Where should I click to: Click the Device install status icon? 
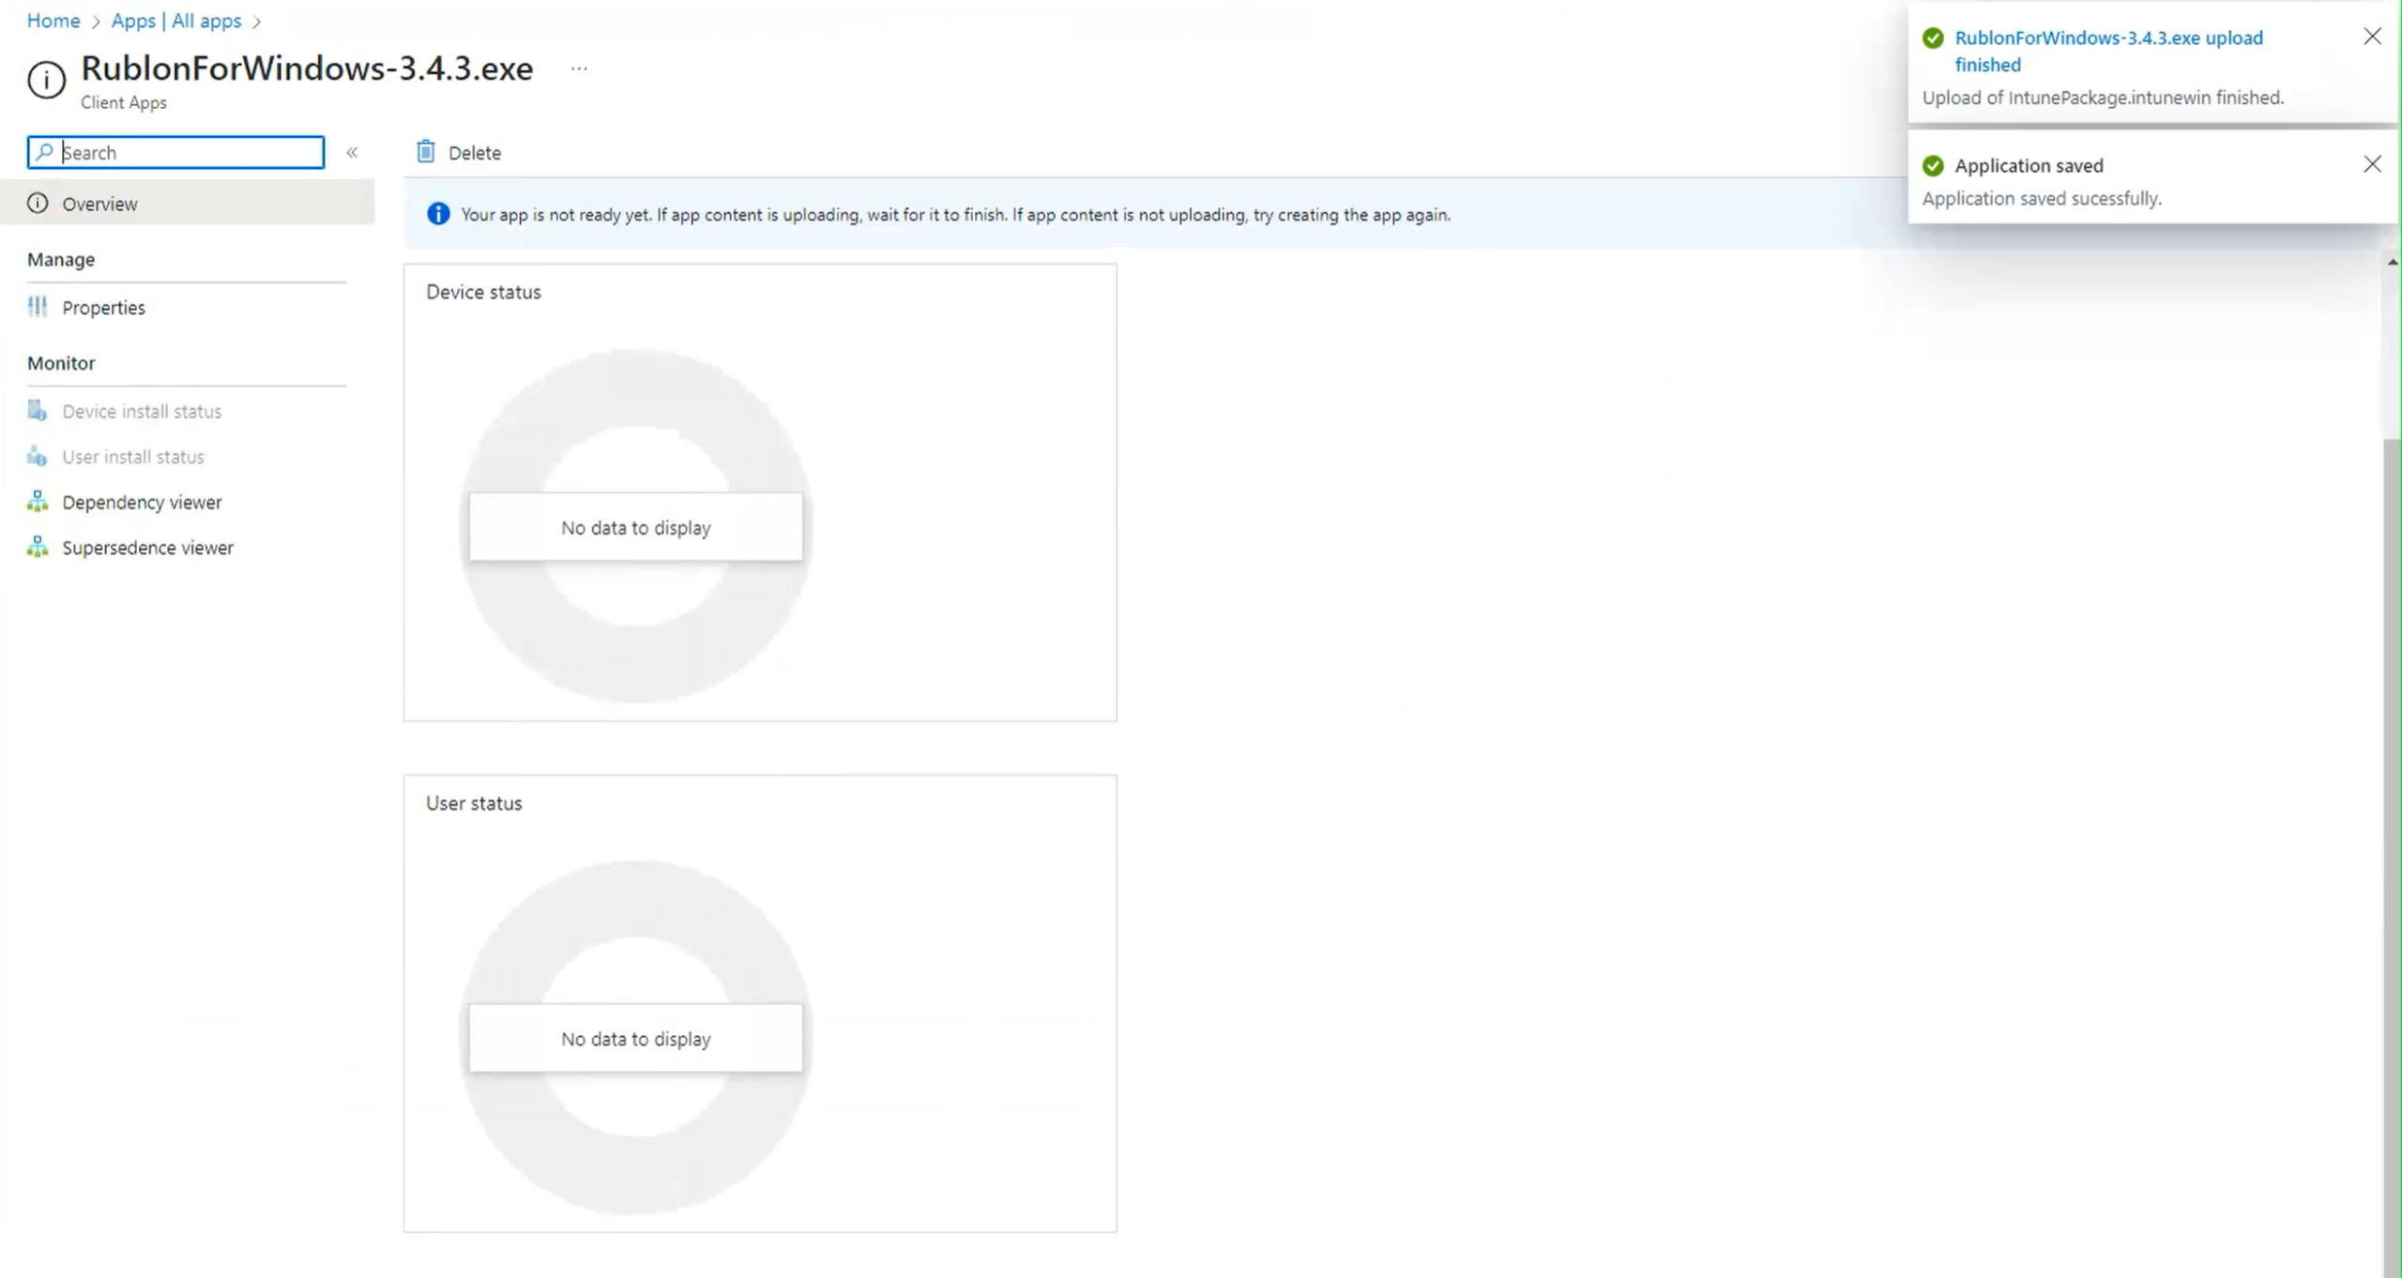point(38,411)
